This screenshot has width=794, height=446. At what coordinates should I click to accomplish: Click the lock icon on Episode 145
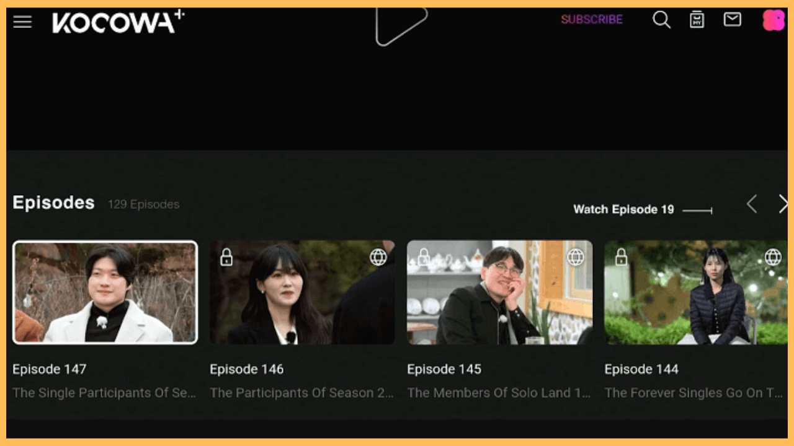(423, 257)
